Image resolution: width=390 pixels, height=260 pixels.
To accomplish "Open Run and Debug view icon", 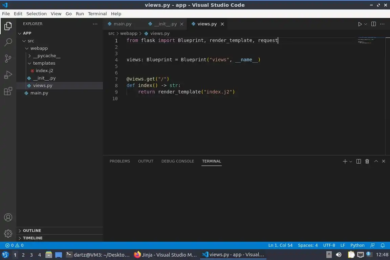I will click(8, 75).
